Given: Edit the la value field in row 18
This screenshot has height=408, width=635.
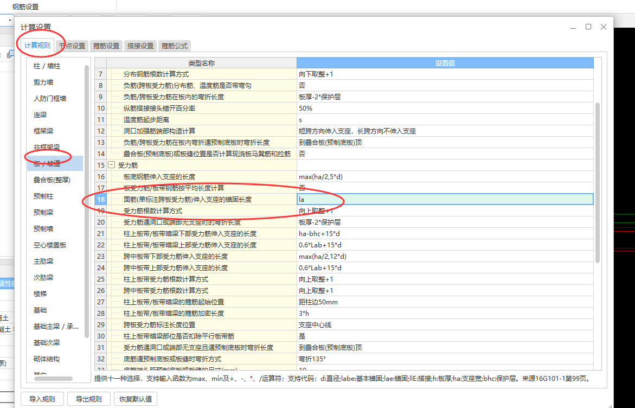Looking at the screenshot, I should [445, 199].
